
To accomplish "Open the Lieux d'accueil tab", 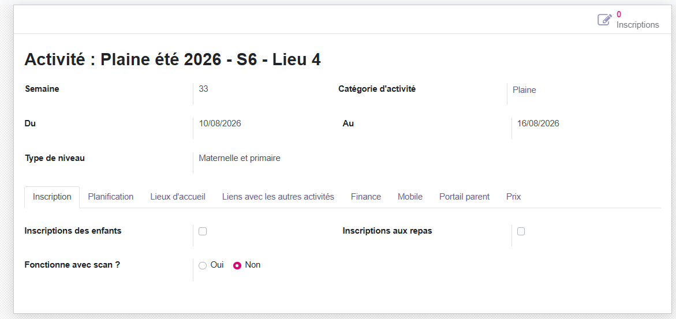I will tap(178, 197).
